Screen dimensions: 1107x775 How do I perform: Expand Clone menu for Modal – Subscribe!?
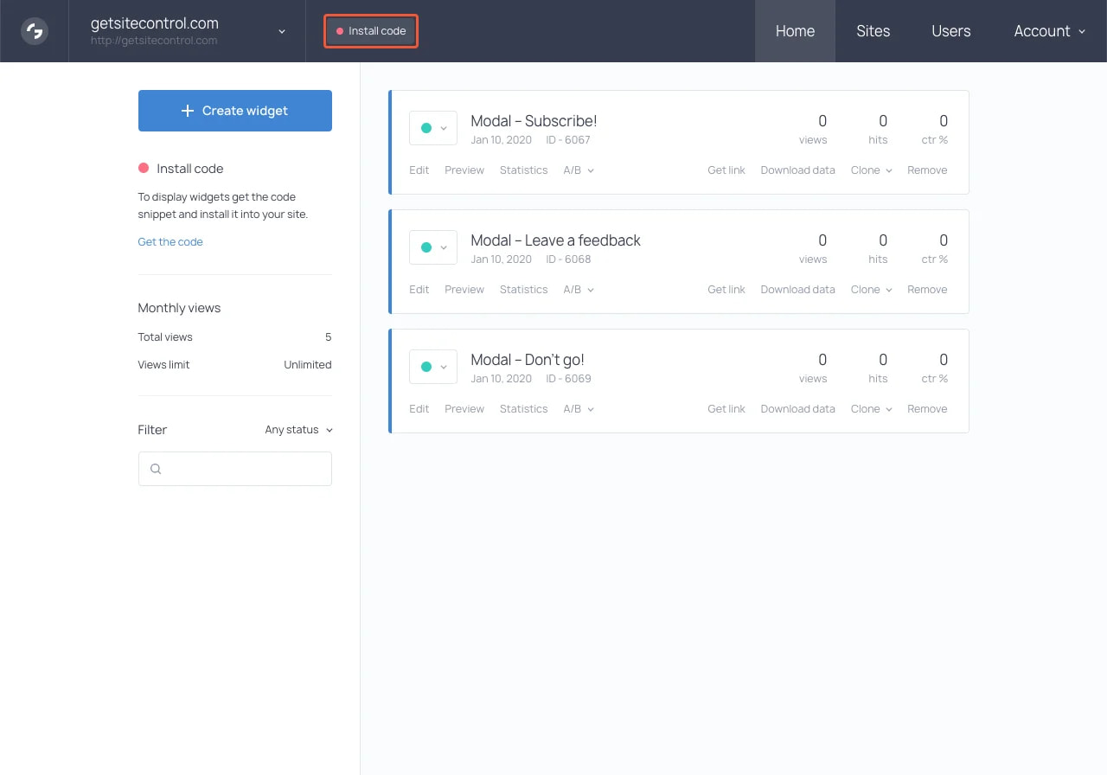coord(872,170)
